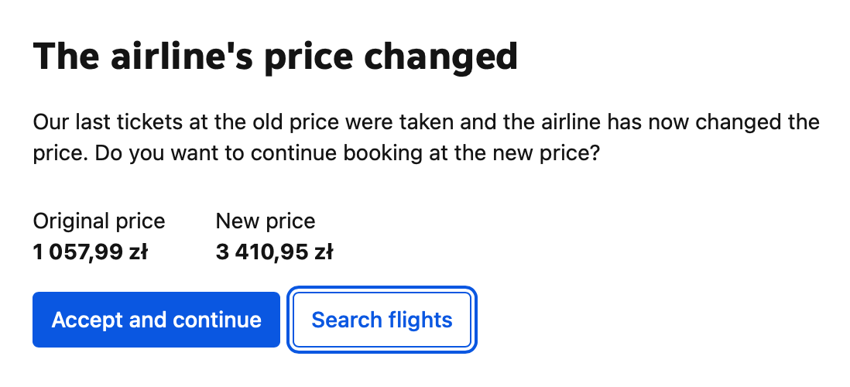
Task: Click the Accept and continue button
Action: point(156,320)
